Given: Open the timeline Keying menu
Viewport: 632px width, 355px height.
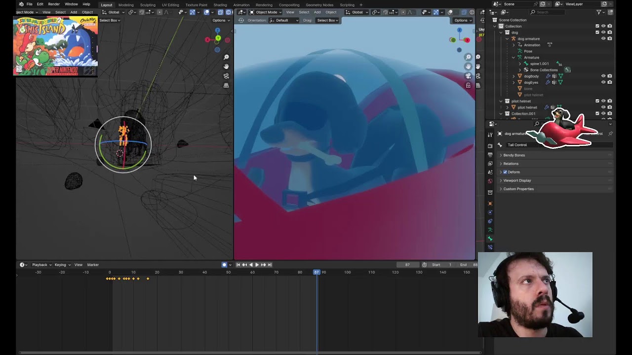Looking at the screenshot, I should (x=62, y=265).
